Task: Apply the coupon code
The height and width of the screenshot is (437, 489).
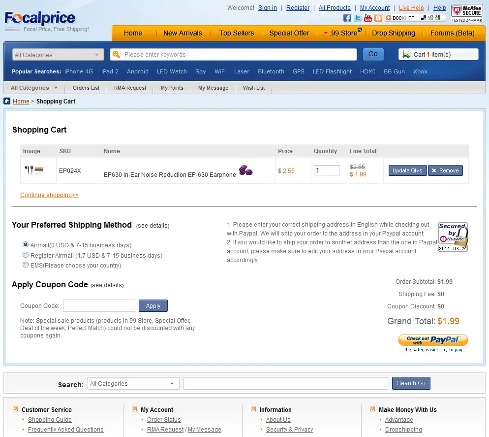Action: tap(153, 306)
